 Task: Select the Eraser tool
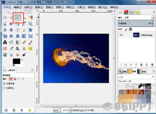(x=5, y=48)
